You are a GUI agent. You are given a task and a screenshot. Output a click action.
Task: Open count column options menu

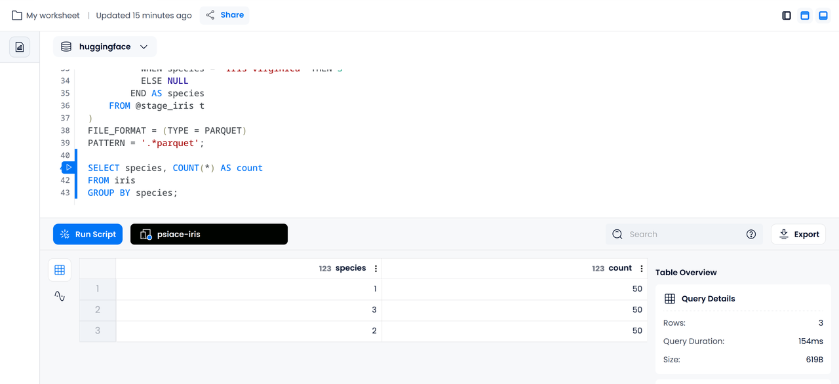(x=642, y=269)
